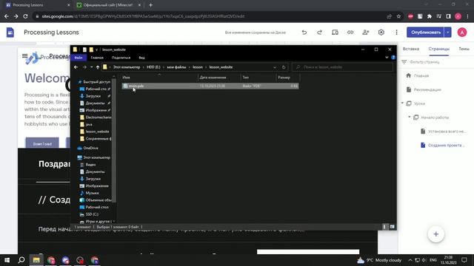Open the Главная ribbon tab in Explorer
The height and width of the screenshot is (266, 474).
[97, 58]
